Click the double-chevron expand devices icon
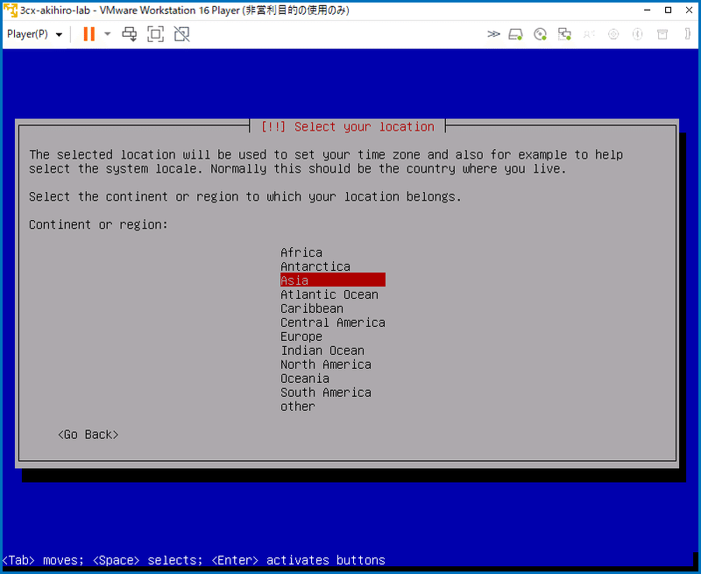This screenshot has height=574, width=701. (493, 34)
